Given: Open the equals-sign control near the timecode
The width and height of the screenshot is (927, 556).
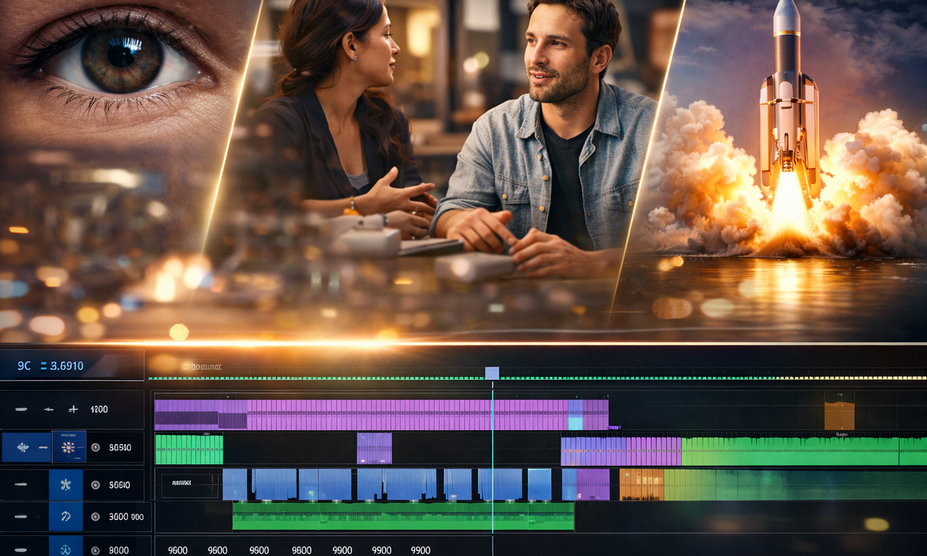Looking at the screenshot, I should tap(42, 365).
